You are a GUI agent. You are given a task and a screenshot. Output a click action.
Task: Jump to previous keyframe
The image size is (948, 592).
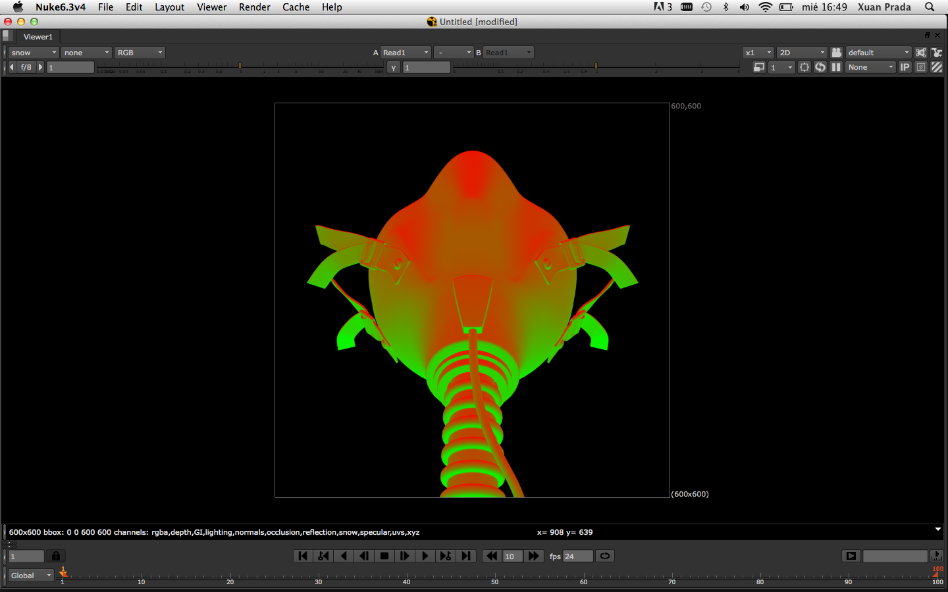[x=323, y=556]
